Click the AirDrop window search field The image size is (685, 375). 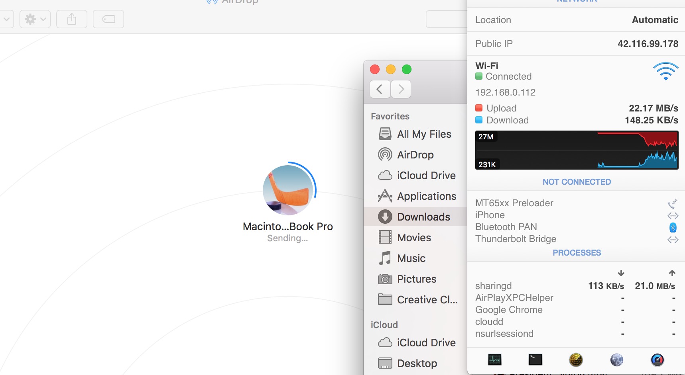tap(447, 19)
